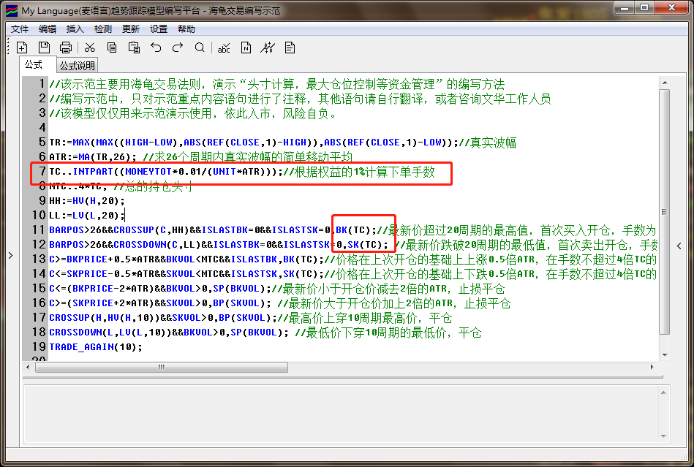694x467 pixels.
Task: Click the editor vertical scrollbar thumb
Action: tap(664, 212)
